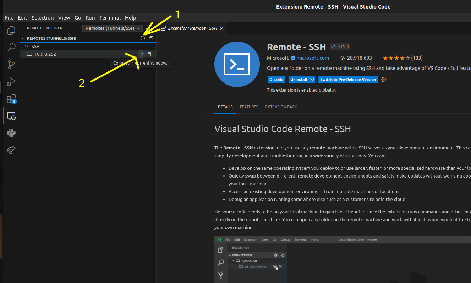Open the Extensions view with badge

pyautogui.click(x=11, y=99)
